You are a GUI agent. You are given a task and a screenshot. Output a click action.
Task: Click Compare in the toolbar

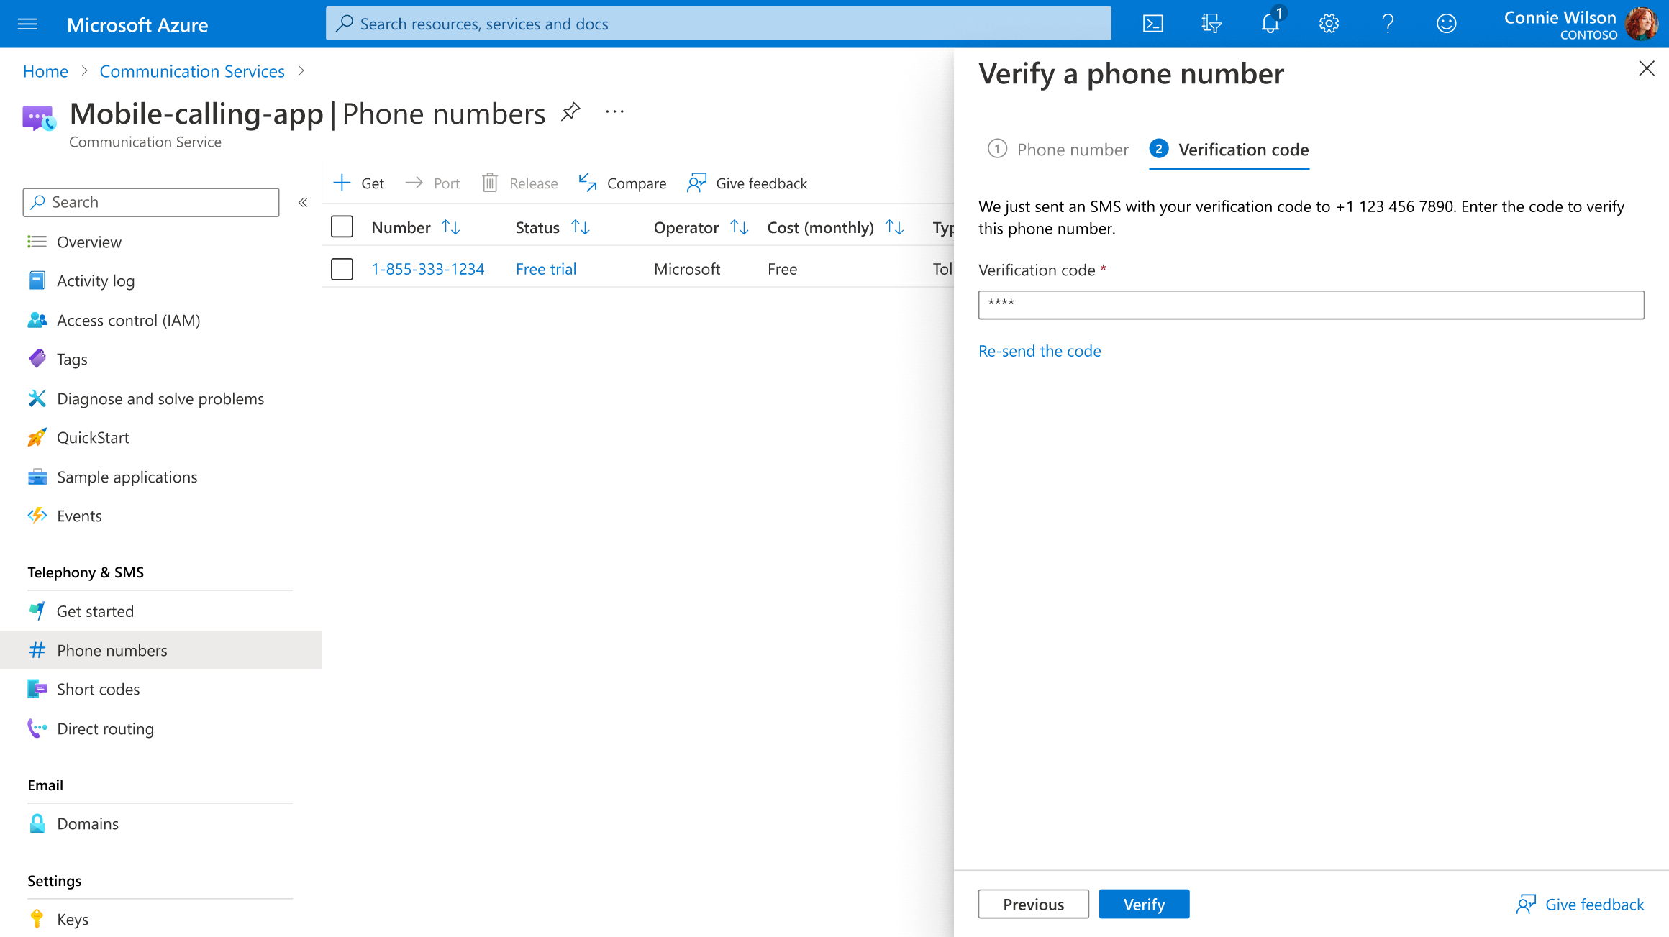tap(623, 183)
